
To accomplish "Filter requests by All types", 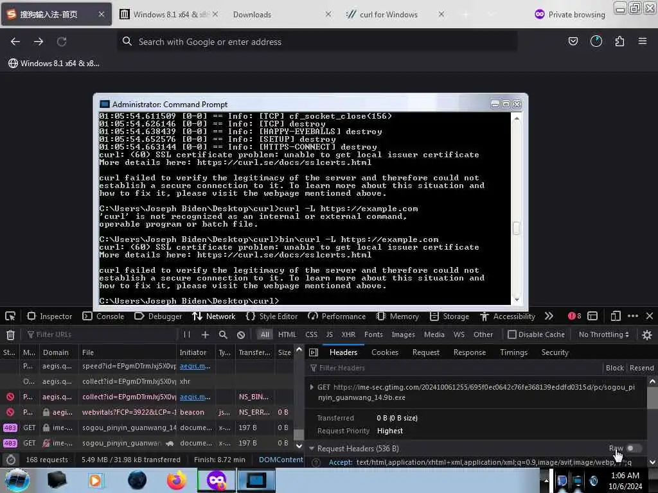I will pos(265,334).
